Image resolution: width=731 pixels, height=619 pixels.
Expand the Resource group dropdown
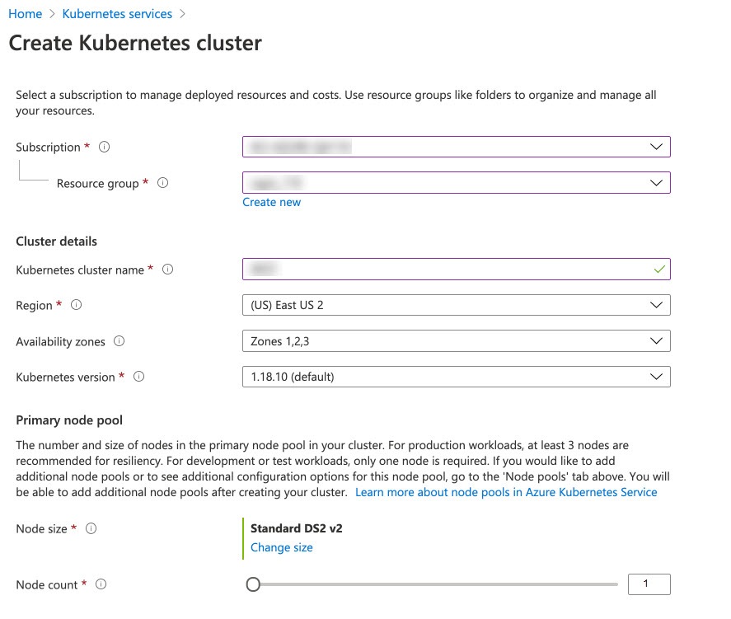click(456, 182)
